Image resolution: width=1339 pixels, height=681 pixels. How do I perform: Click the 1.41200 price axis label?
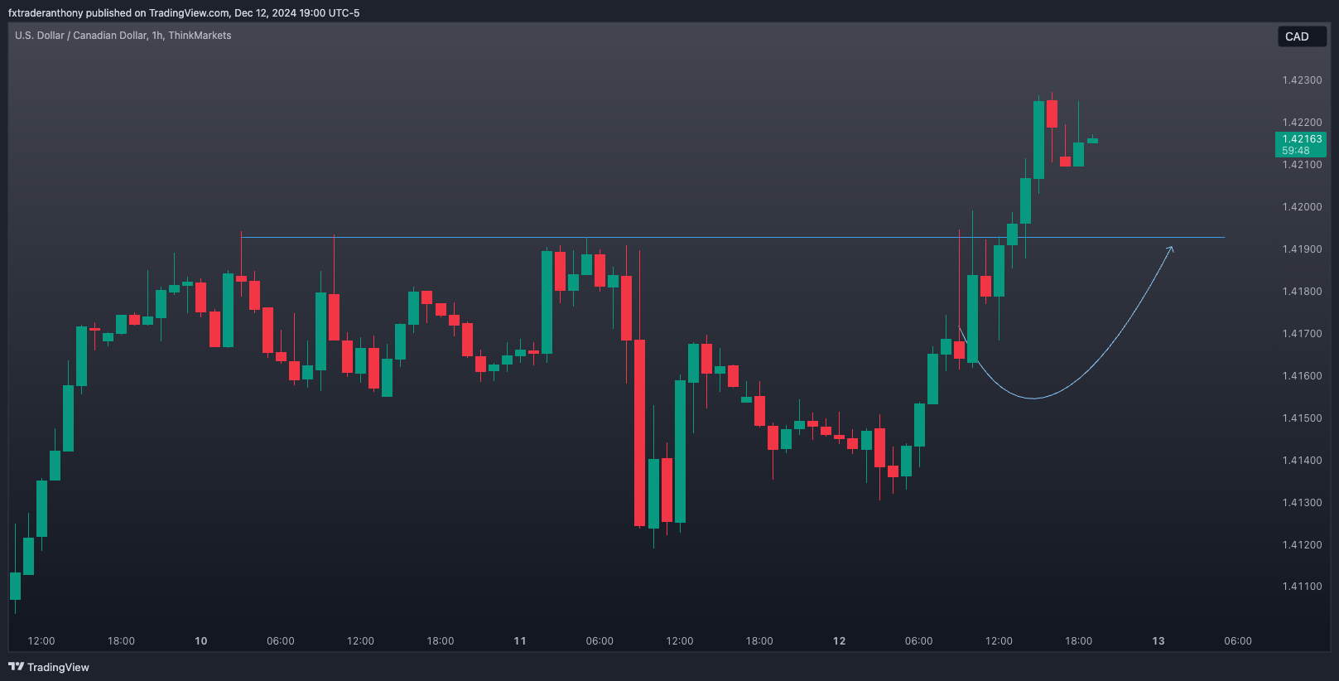pyautogui.click(x=1302, y=545)
